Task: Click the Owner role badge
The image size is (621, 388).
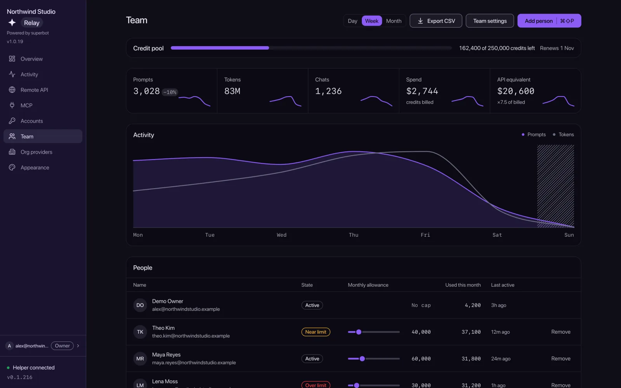Action: click(62, 346)
